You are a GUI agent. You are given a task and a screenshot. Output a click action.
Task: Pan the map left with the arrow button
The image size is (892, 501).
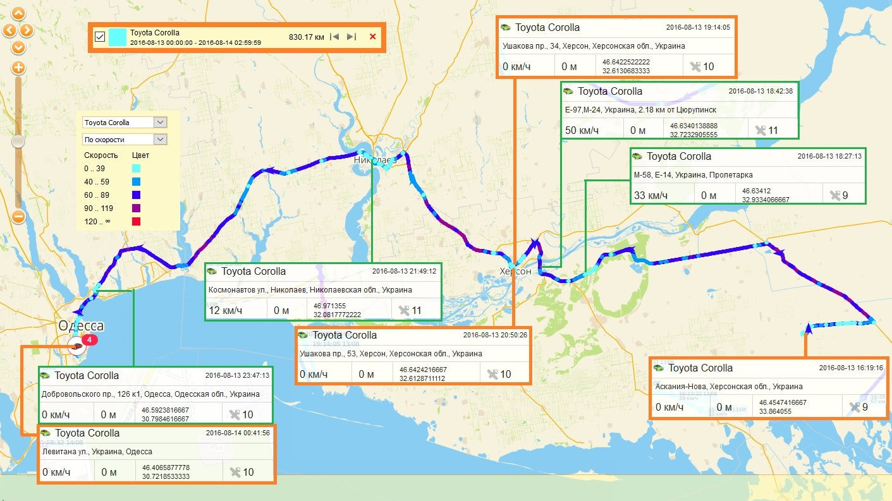pyautogui.click(x=9, y=30)
